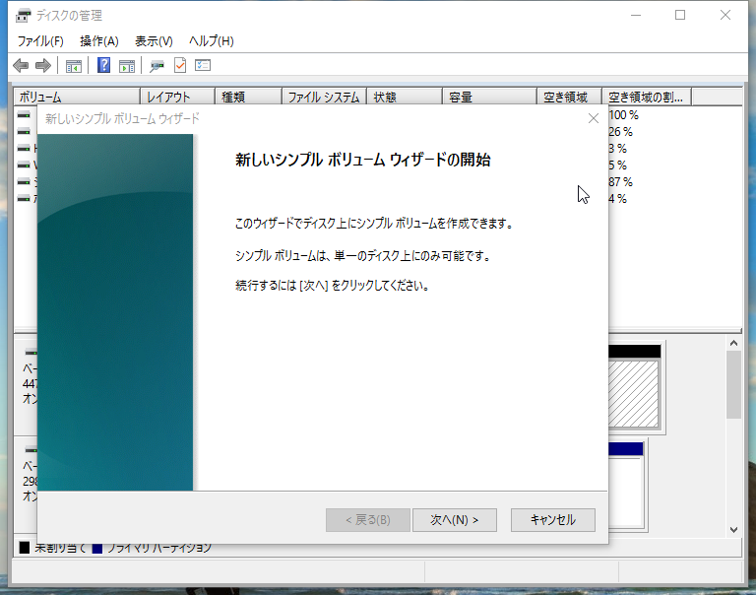Image resolution: width=756 pixels, height=595 pixels.
Task: Close the new simple volume wizard
Action: (x=594, y=118)
